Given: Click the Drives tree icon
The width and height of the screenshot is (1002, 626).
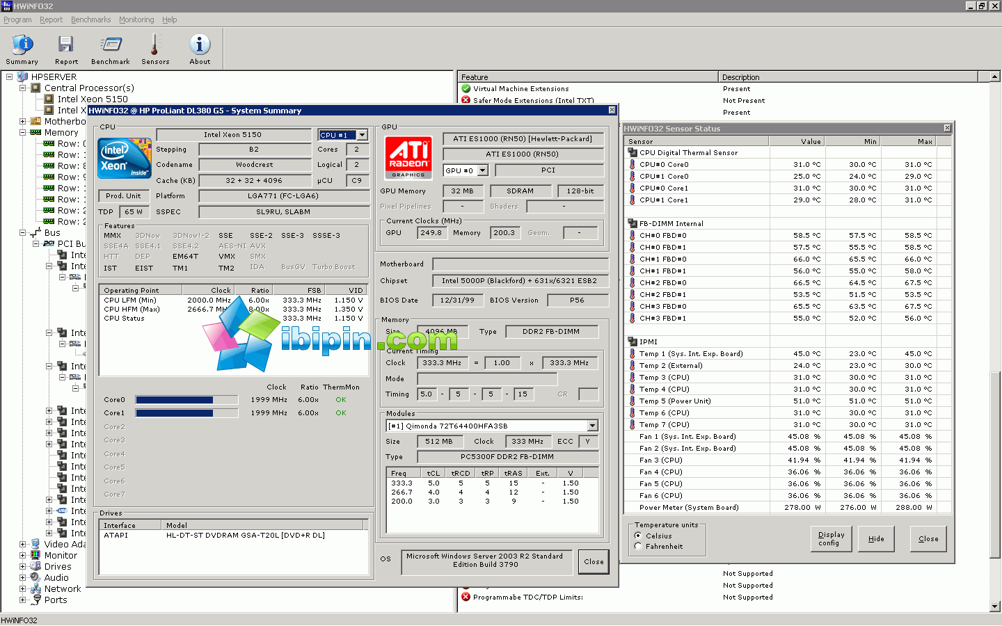Looking at the screenshot, I should point(36,566).
